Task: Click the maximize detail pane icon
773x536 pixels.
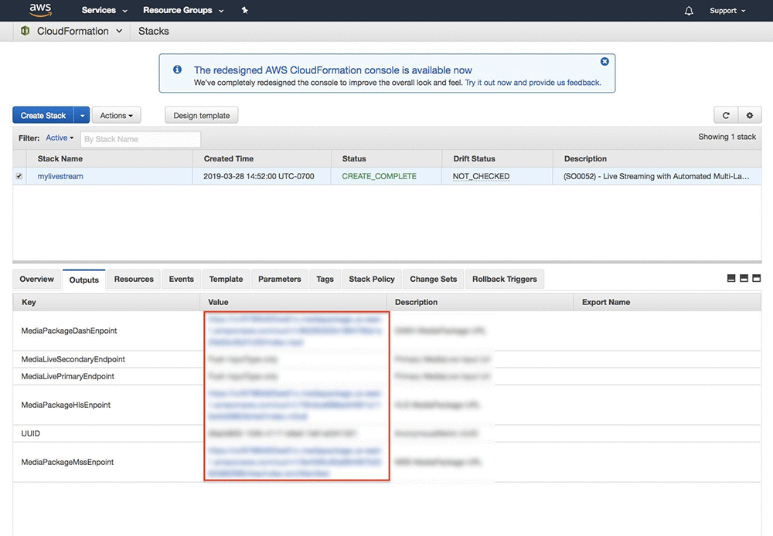Action: pos(757,278)
